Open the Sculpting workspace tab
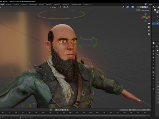The height and width of the screenshot is (119, 159). (16, 5)
